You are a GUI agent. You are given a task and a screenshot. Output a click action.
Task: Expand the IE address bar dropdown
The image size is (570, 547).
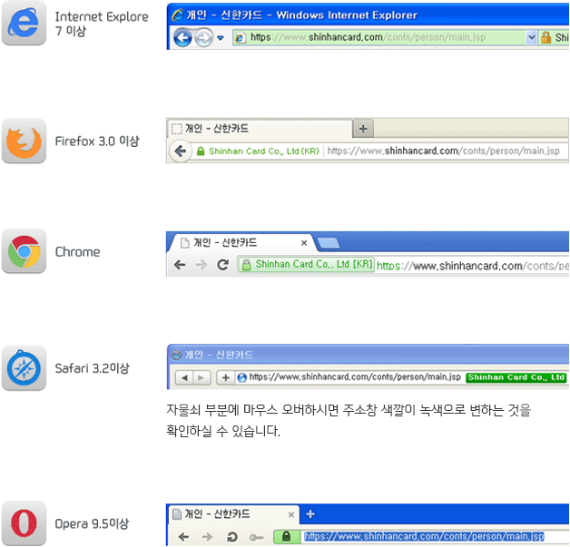[x=531, y=37]
